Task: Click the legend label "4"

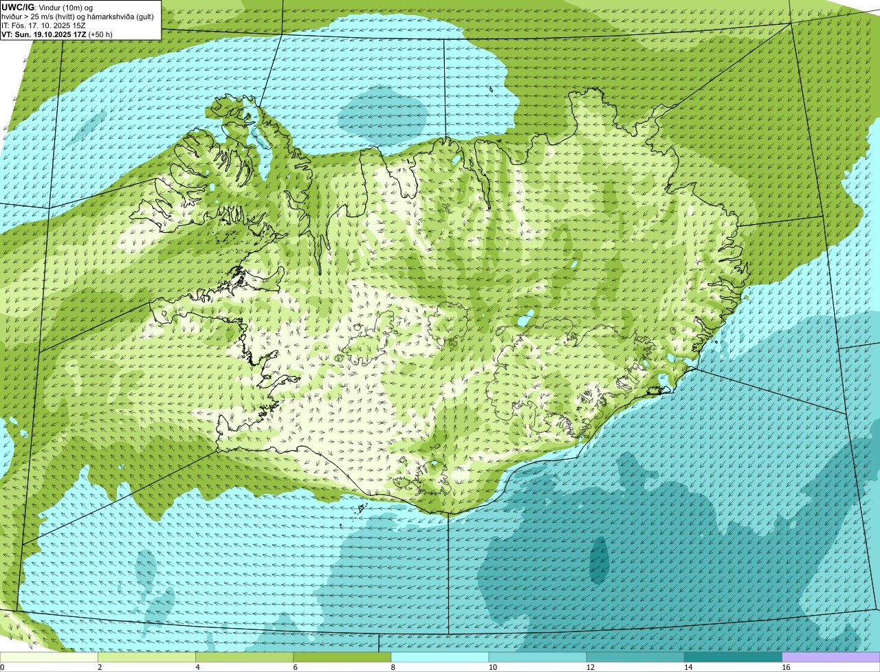Action: (197, 667)
